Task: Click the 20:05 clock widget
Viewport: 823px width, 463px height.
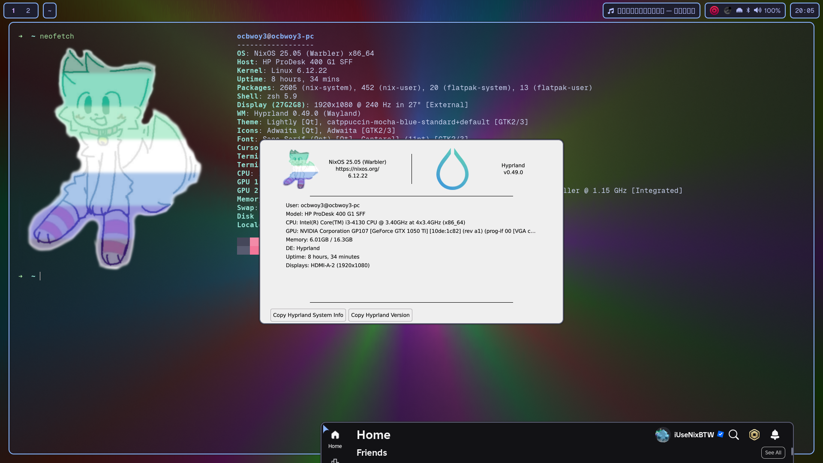Action: coord(804,10)
